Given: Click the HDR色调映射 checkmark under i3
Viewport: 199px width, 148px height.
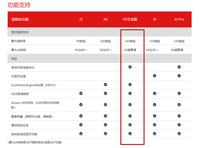Looking at the screenshot, I should [81, 93].
